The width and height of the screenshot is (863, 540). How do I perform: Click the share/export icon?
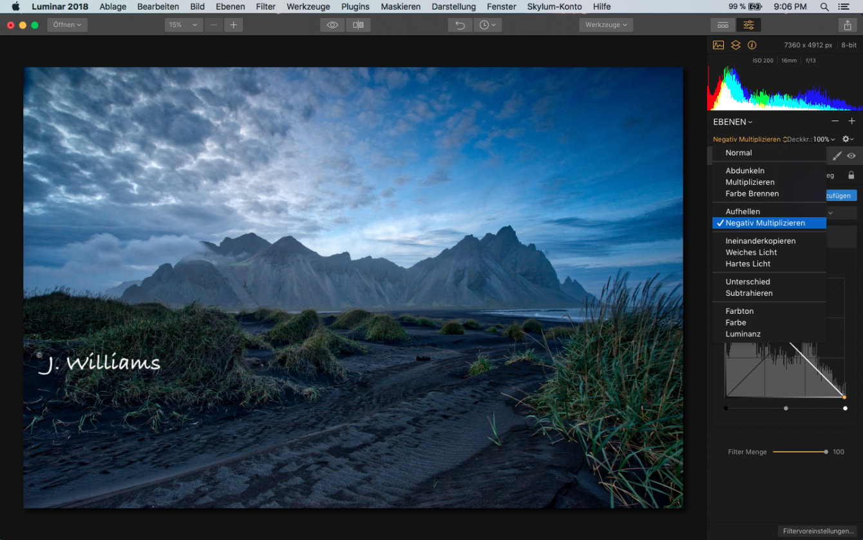point(847,25)
